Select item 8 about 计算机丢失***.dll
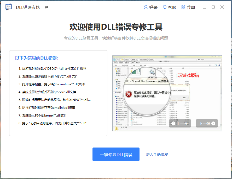The width and height of the screenshot is (232, 179). (52, 123)
